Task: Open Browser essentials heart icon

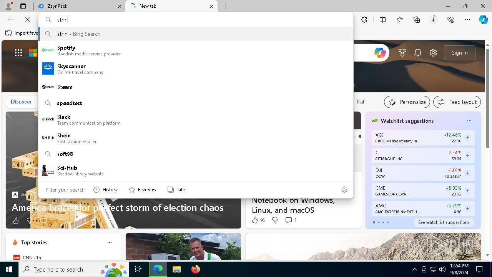Action: click(450, 20)
